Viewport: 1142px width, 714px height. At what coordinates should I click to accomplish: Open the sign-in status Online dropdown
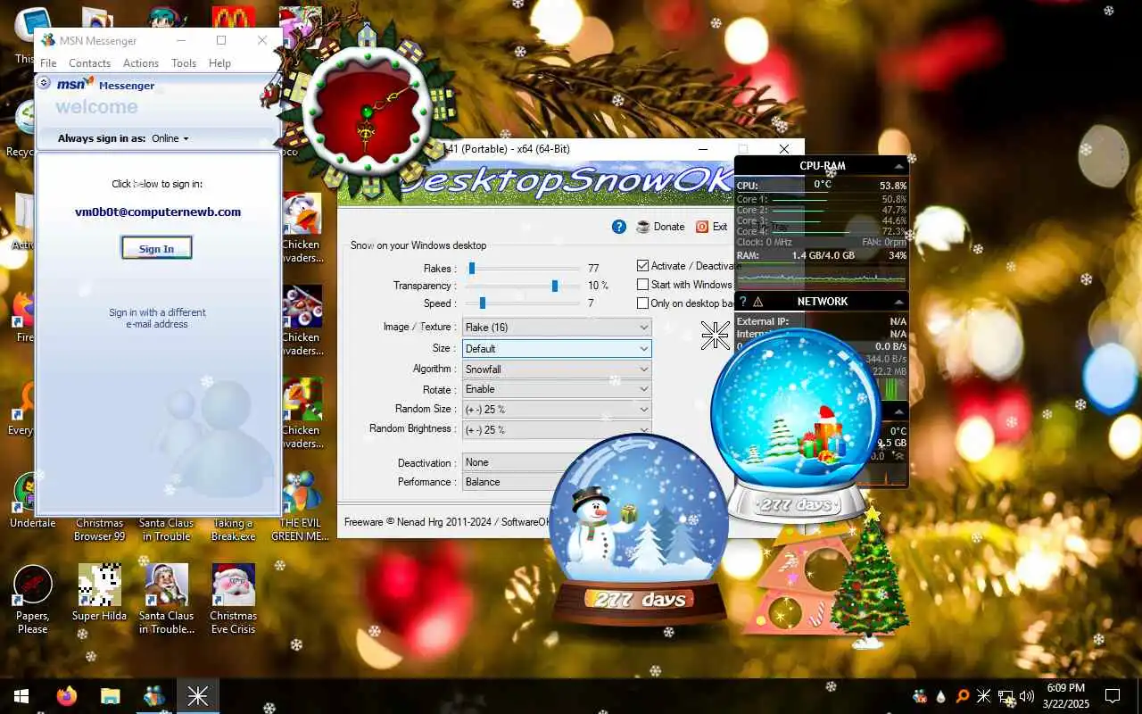(170, 138)
